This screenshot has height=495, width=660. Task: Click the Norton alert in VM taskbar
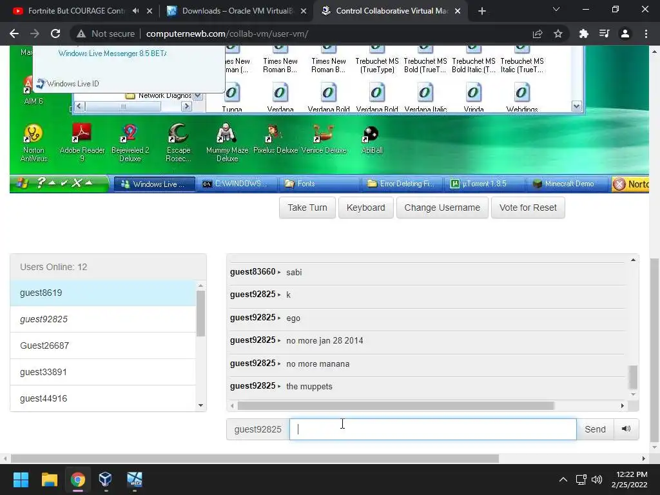pos(630,184)
